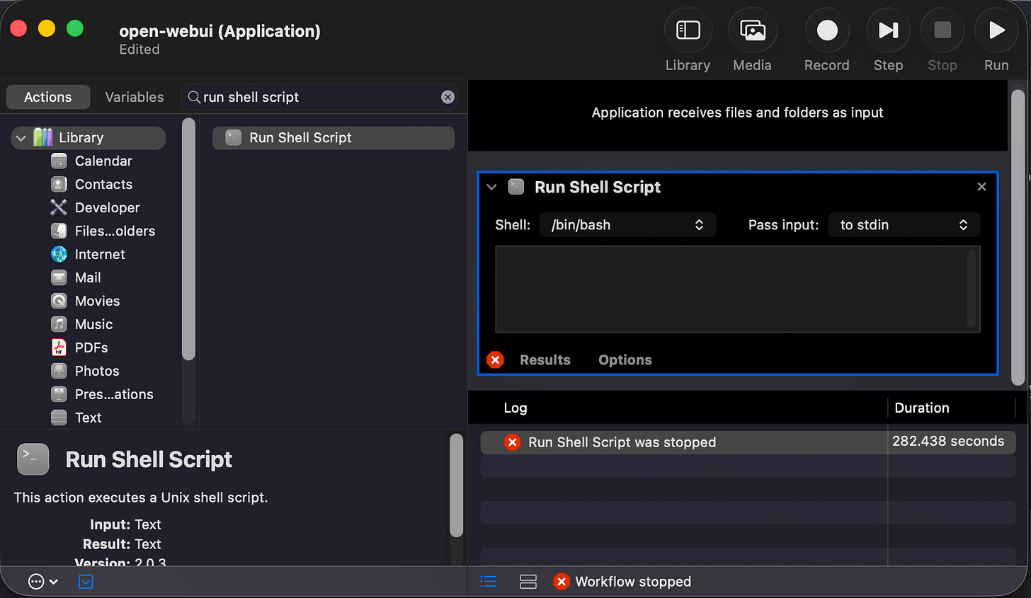Toggle the description pane checkbox button
Screen dimensions: 1031x598
[x=86, y=582]
